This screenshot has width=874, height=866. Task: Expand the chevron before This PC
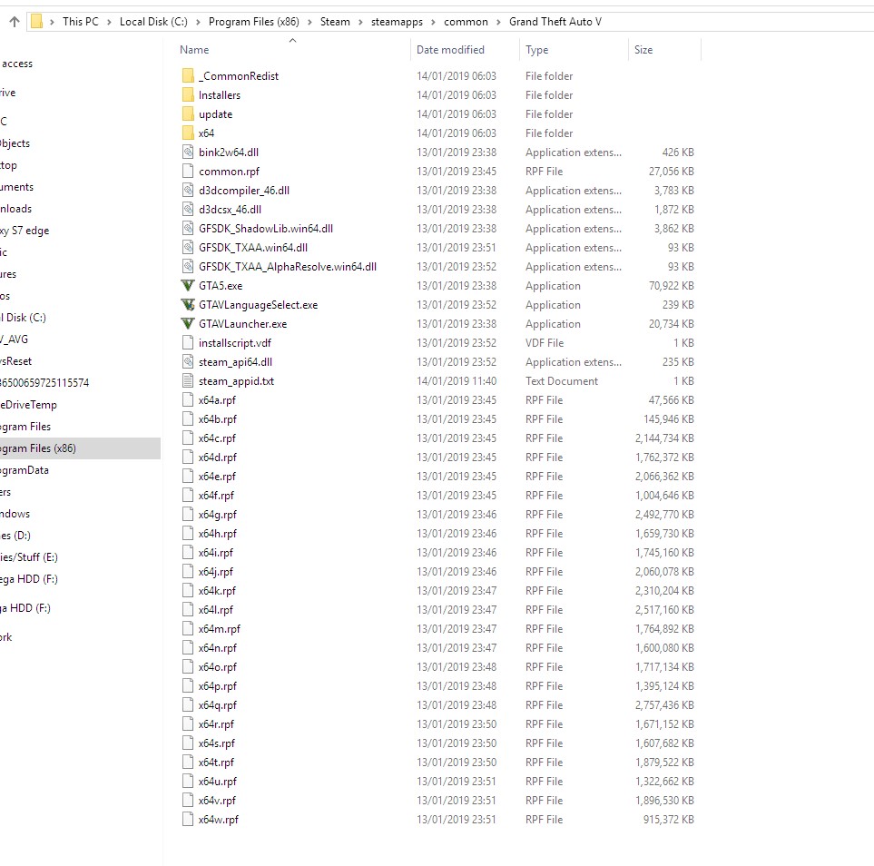52,22
